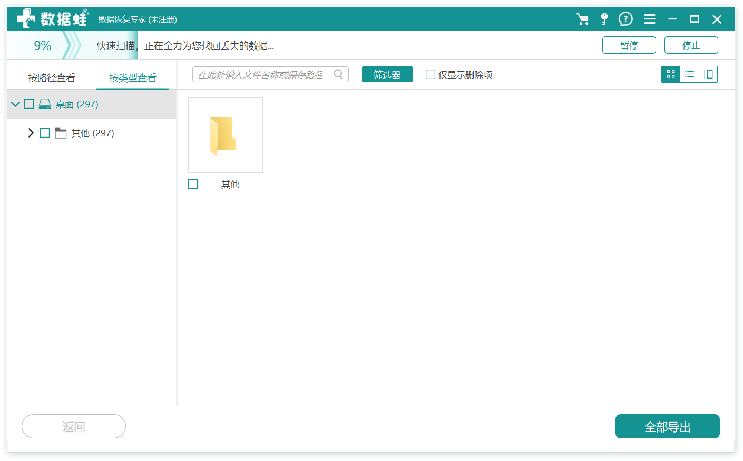This screenshot has width=743, height=461.
Task: Click the 数据恢复专家 (未注册) title text
Action: (138, 19)
